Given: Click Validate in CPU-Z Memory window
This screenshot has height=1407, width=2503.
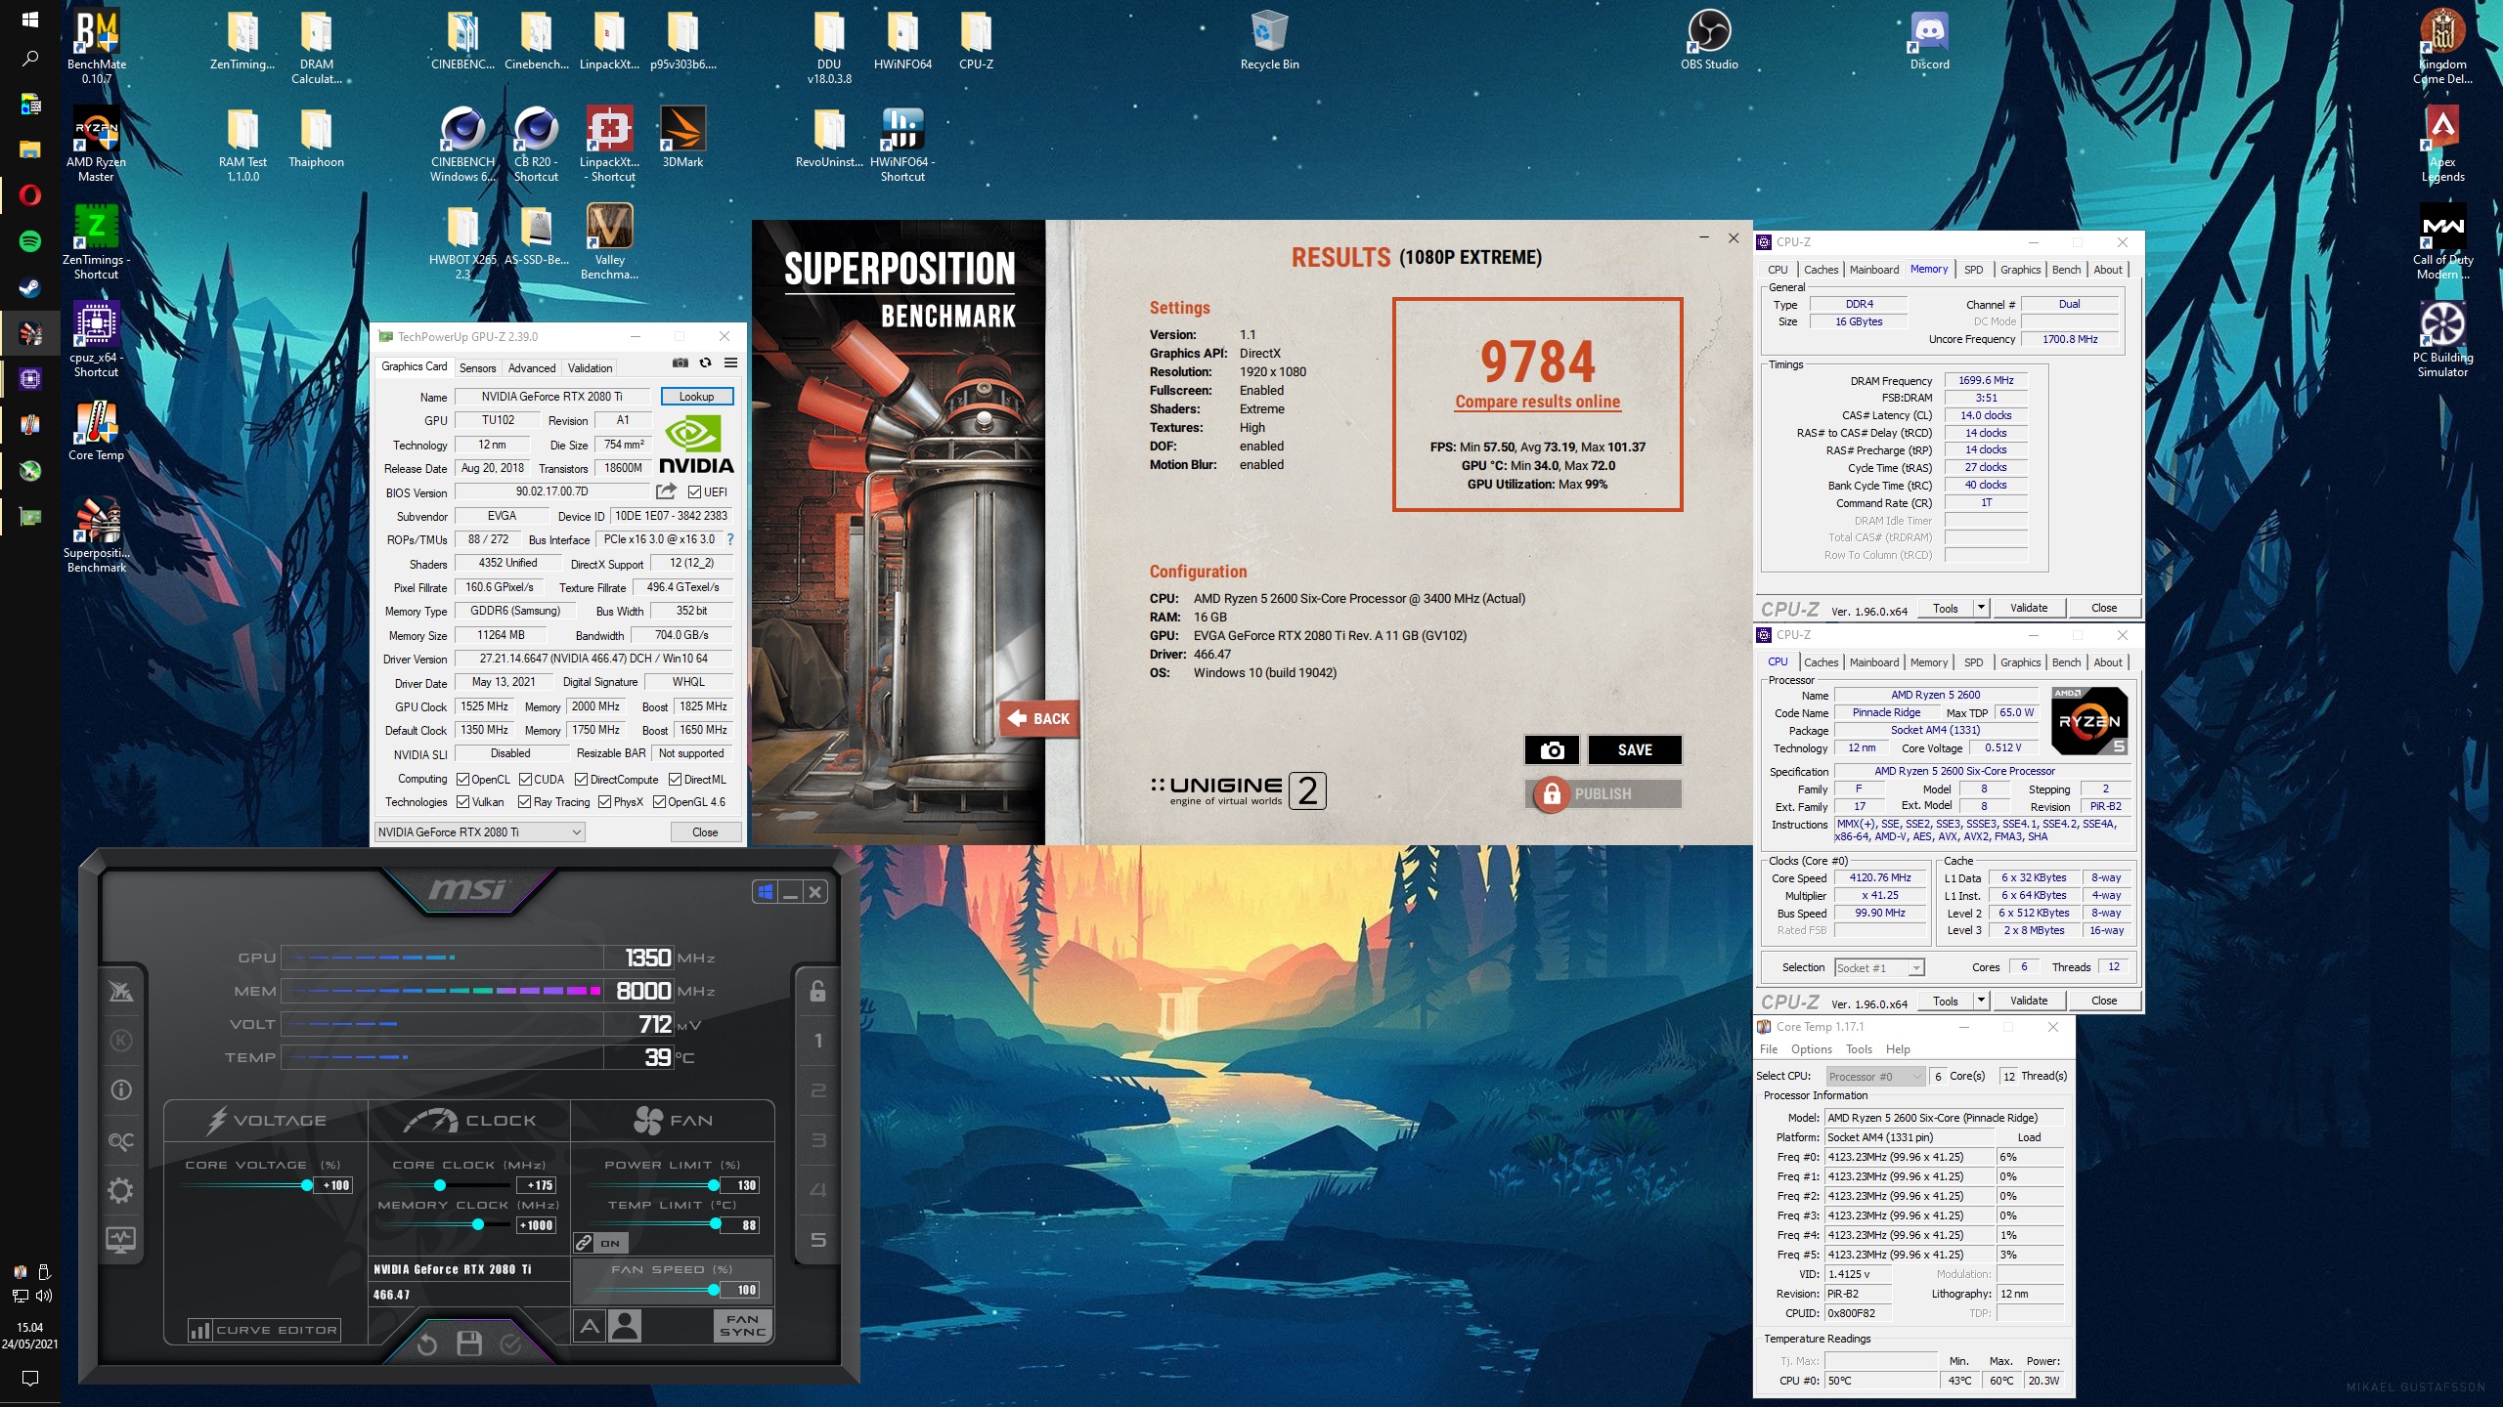Looking at the screenshot, I should (2029, 607).
